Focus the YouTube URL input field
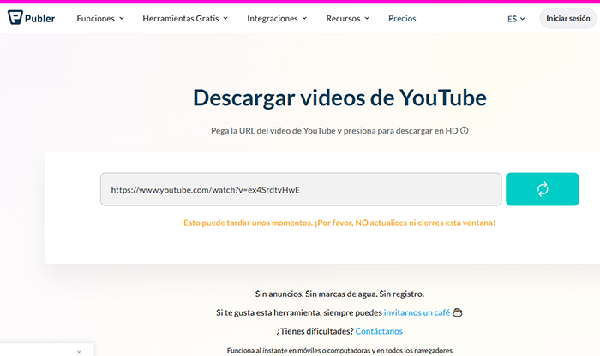 click(301, 189)
